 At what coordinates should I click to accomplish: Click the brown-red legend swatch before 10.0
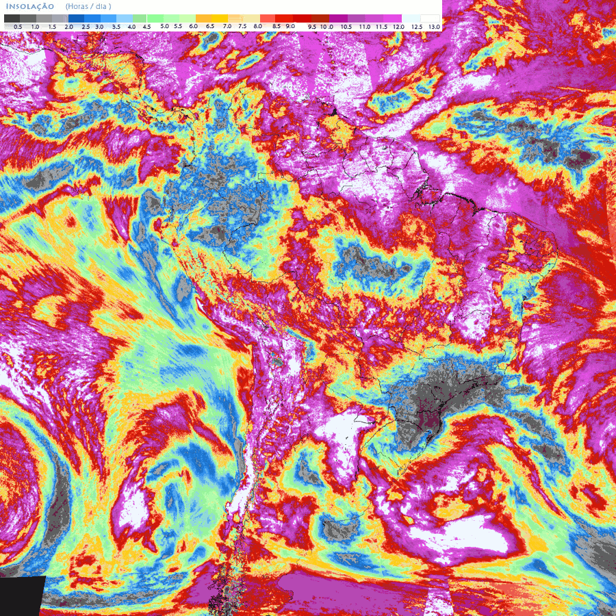pyautogui.click(x=320, y=18)
